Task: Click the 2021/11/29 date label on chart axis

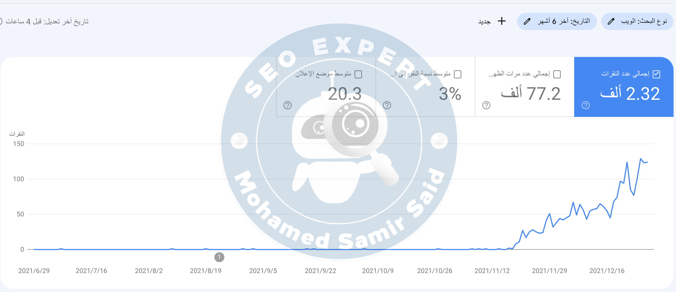Action: click(x=549, y=271)
